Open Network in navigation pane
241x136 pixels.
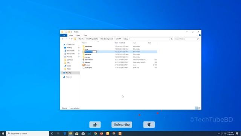pos(69,77)
